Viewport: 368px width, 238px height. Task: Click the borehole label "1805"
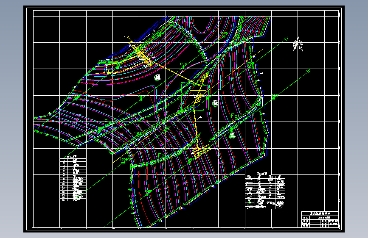click(183, 64)
